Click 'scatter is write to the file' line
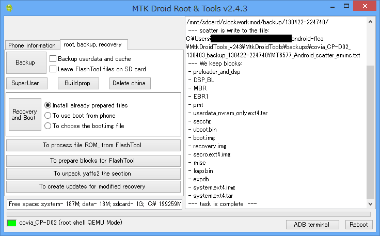This screenshot has height=236, width=380. point(229,30)
